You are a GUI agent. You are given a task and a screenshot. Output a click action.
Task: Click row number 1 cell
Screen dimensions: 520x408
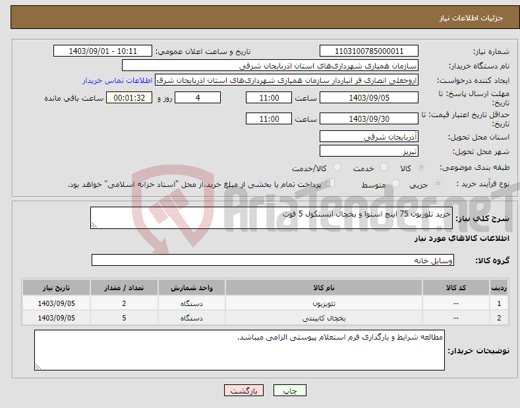[x=499, y=303]
